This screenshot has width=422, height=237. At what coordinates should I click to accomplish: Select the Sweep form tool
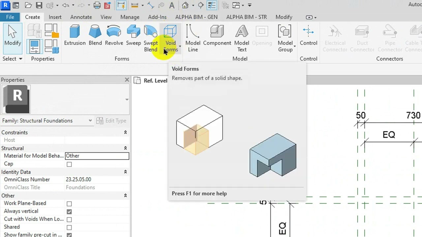(133, 36)
